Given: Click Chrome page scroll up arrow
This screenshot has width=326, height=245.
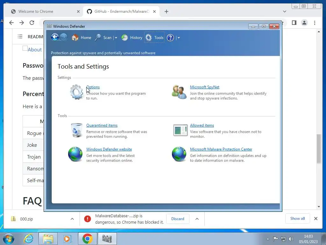Looking at the screenshot, I should [x=319, y=32].
